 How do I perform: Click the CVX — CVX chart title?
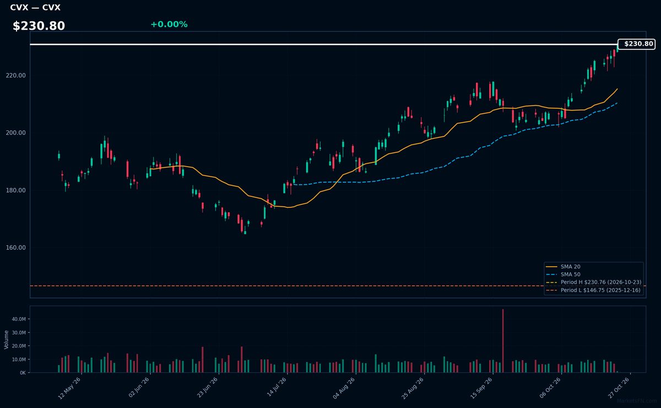click(35, 8)
